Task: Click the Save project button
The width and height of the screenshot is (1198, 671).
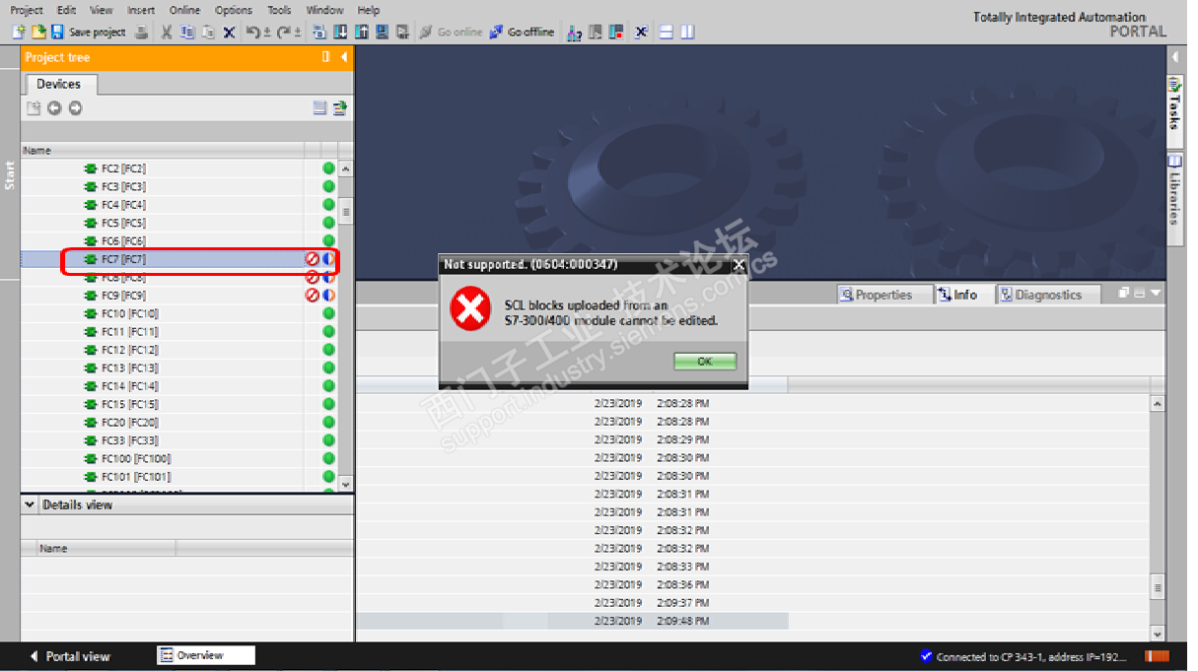Action: coord(89,32)
